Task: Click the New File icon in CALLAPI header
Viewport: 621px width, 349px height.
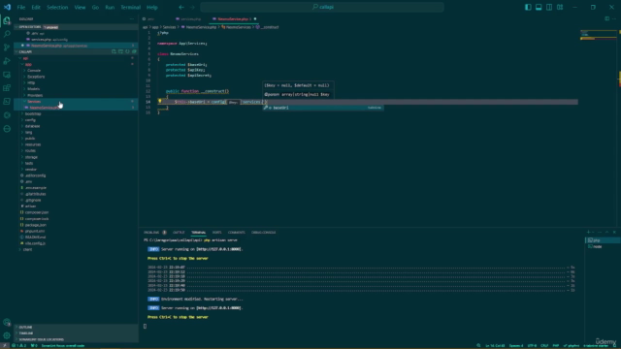Action: pyautogui.click(x=114, y=51)
